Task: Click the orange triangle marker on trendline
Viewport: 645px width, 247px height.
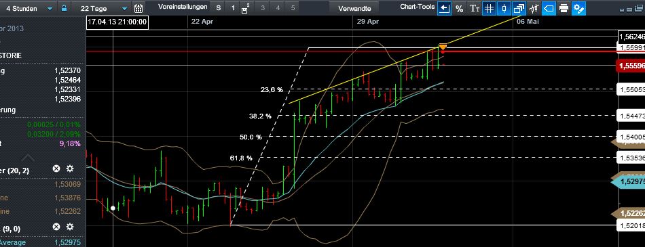Action: (x=443, y=47)
